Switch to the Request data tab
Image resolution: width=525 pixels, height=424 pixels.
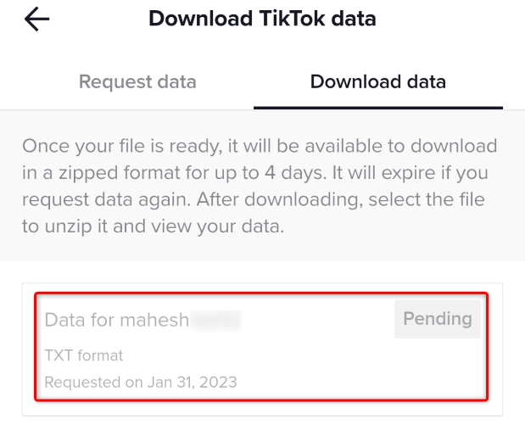137,82
